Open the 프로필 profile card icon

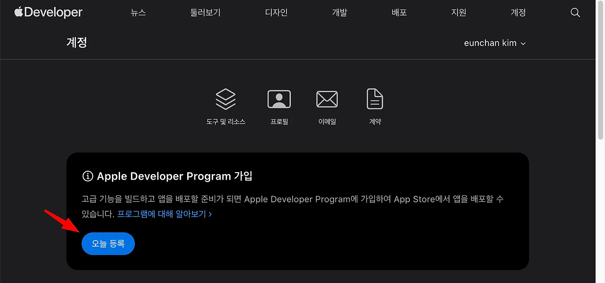(279, 99)
